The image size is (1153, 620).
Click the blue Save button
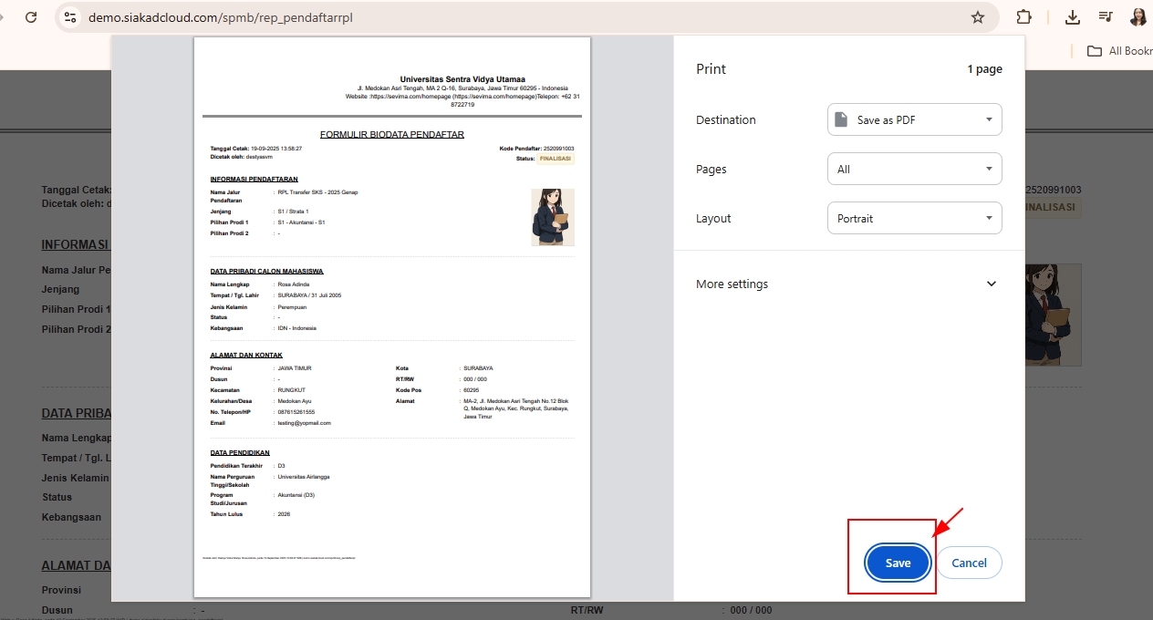click(x=898, y=563)
